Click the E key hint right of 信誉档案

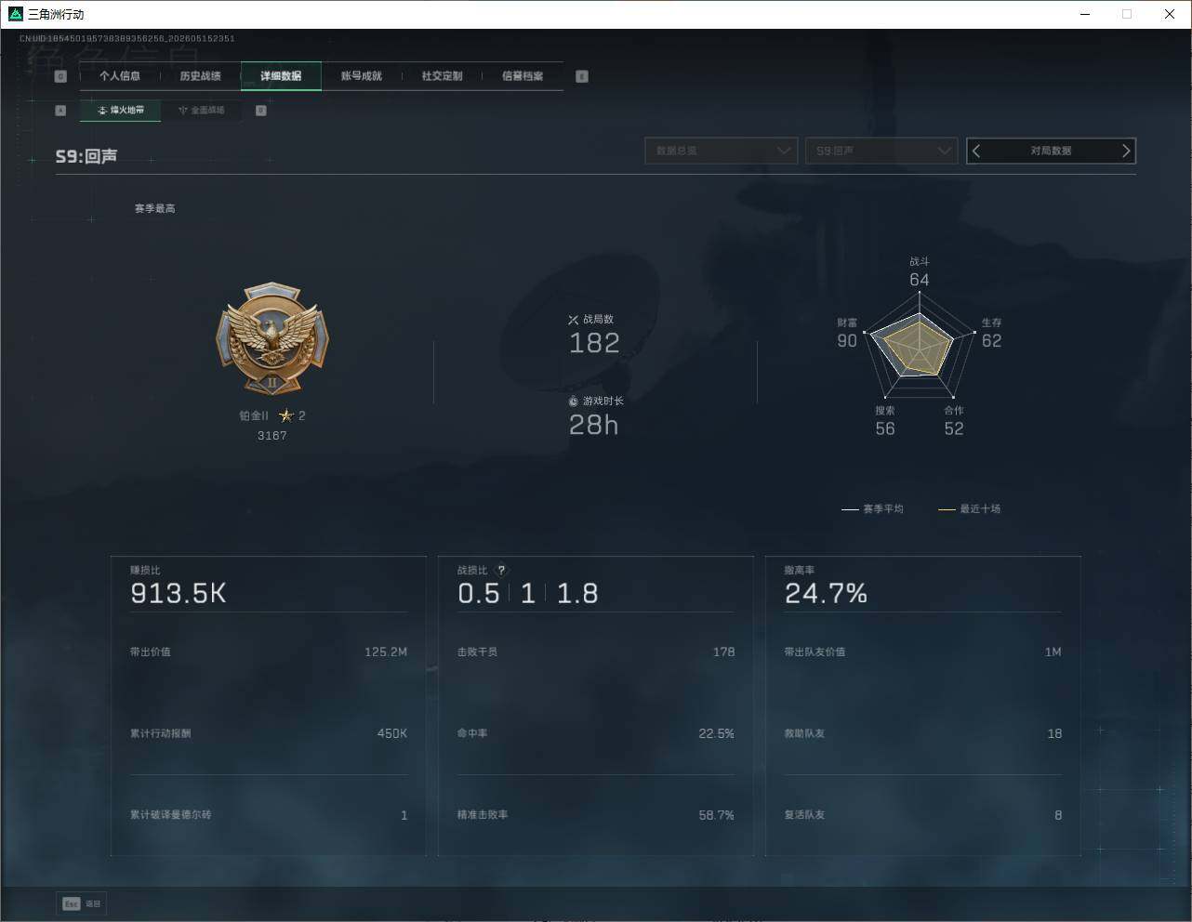pyautogui.click(x=582, y=76)
